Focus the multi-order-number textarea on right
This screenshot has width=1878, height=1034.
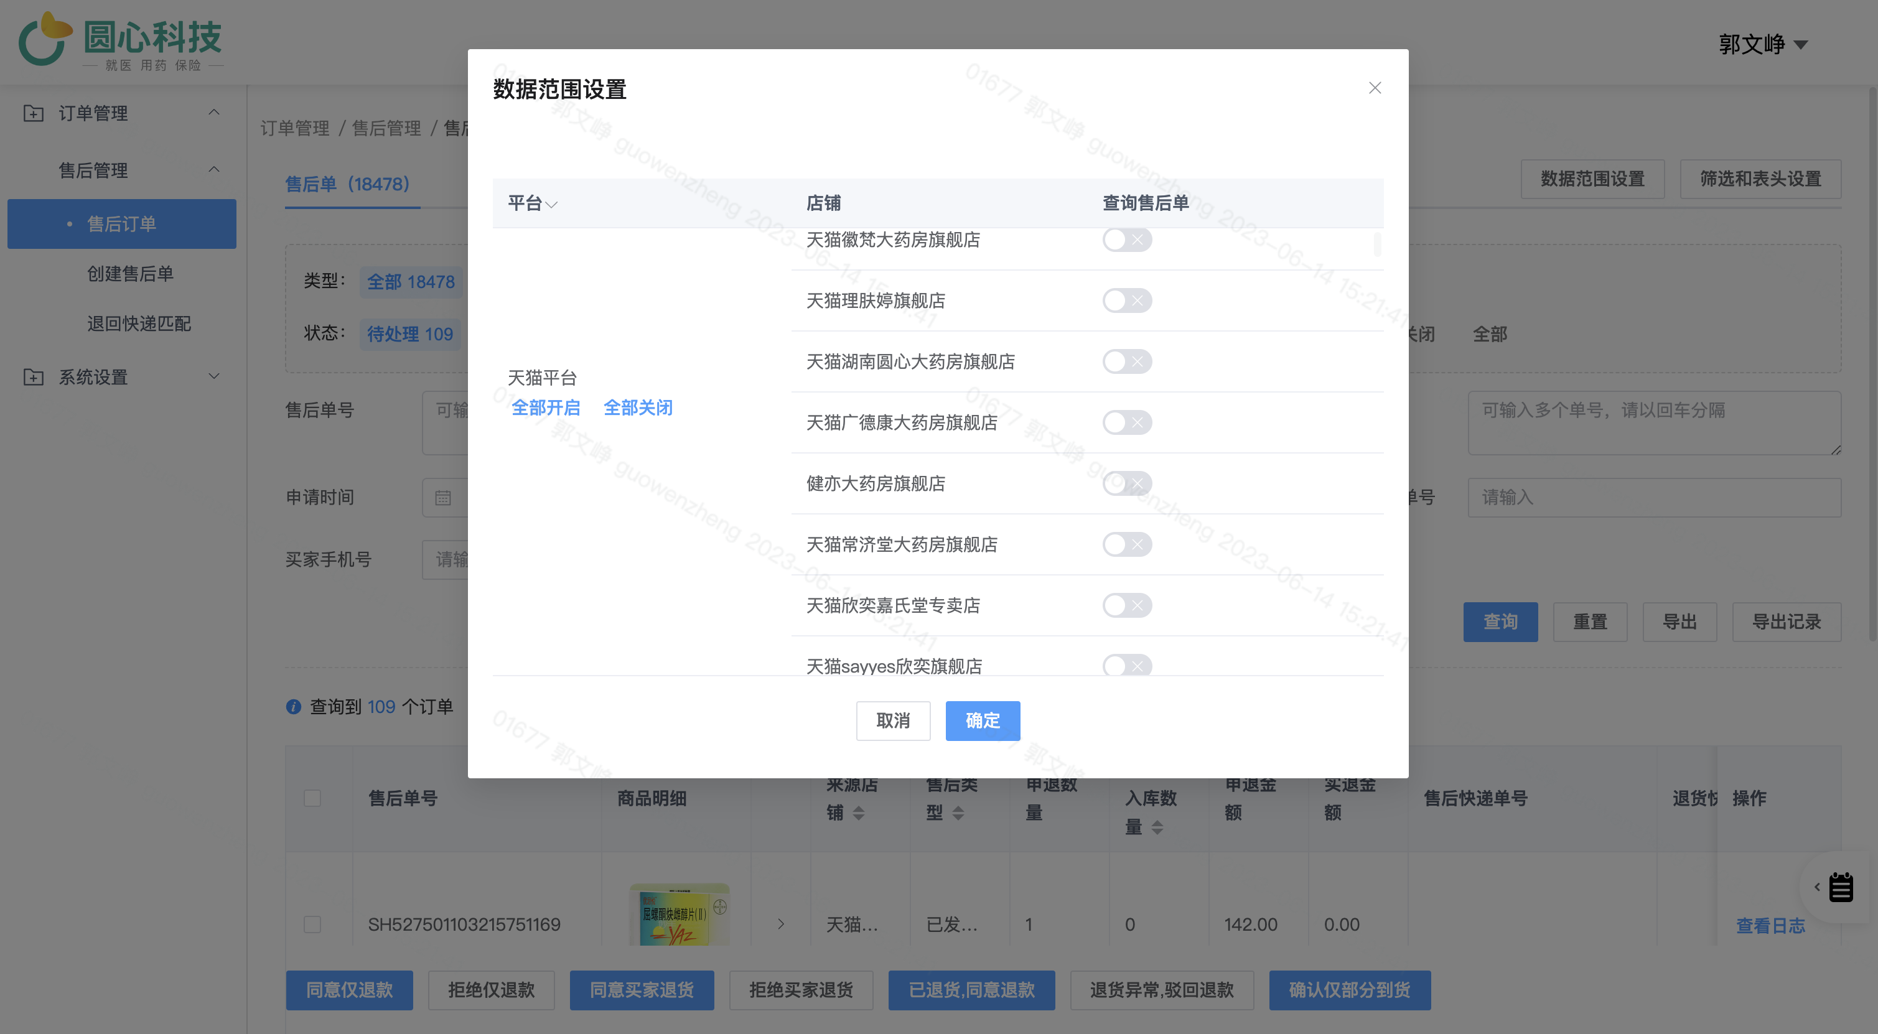pyautogui.click(x=1654, y=423)
